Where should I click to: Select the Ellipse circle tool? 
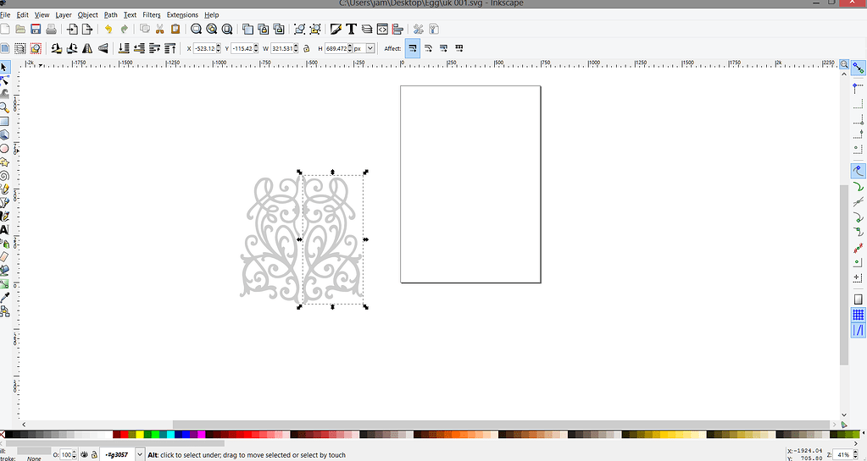4,149
